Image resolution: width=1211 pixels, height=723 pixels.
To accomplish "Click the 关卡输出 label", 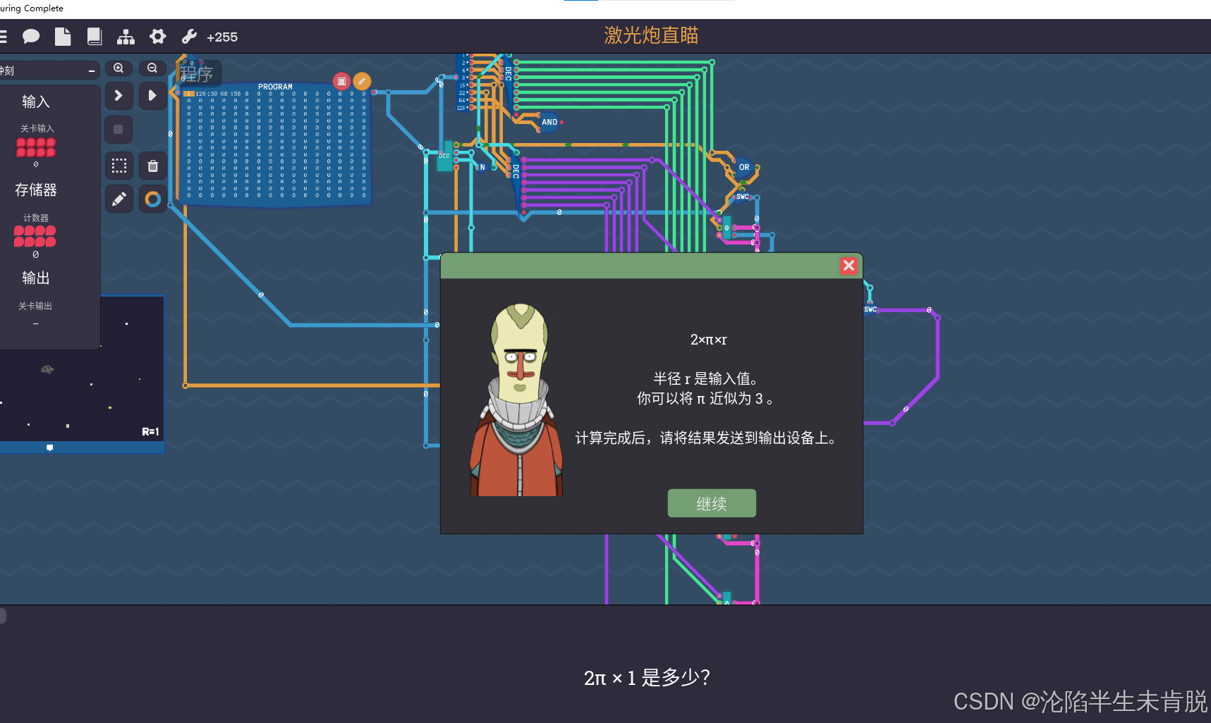I will [x=35, y=306].
